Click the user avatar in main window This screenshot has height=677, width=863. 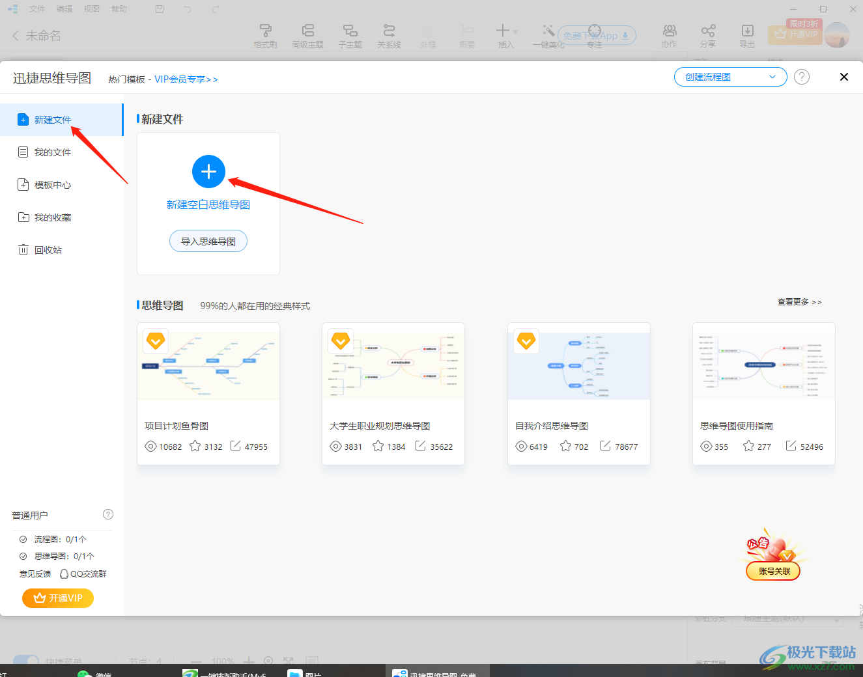pyautogui.click(x=838, y=35)
